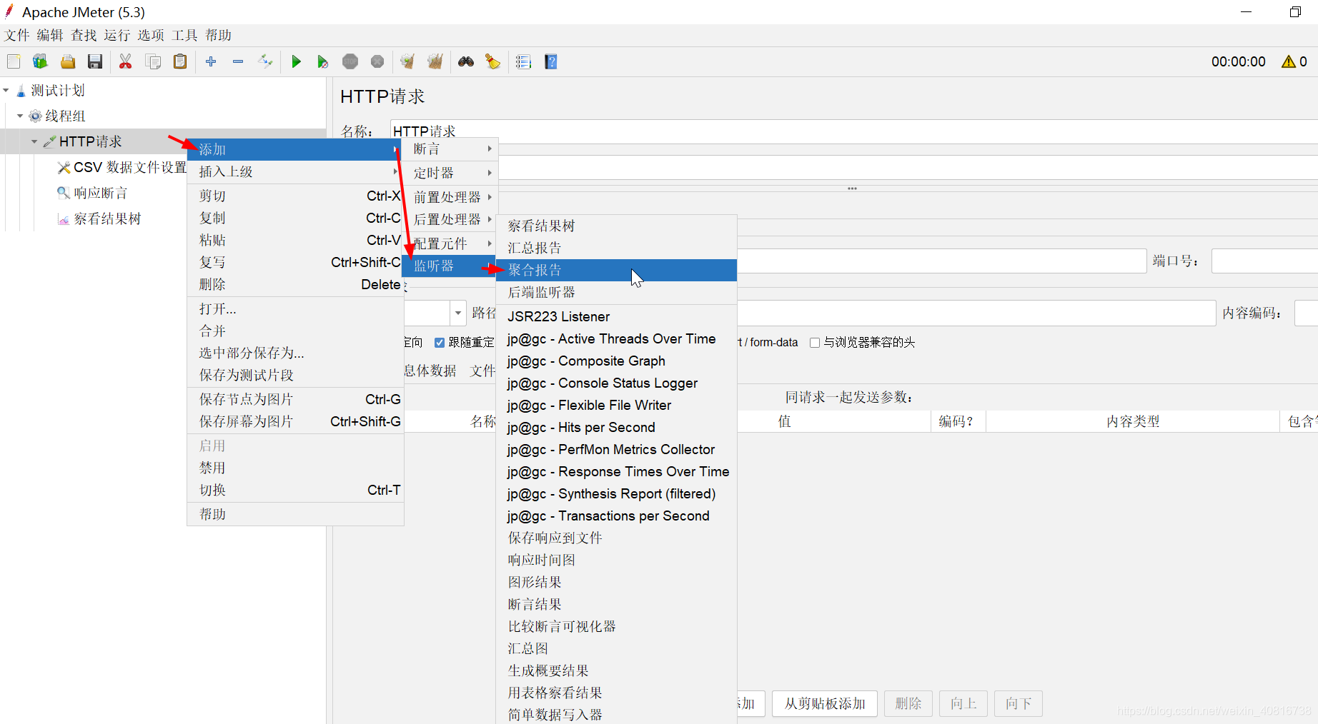
Task: Click 保存响应到文件 listener entry
Action: 616,538
